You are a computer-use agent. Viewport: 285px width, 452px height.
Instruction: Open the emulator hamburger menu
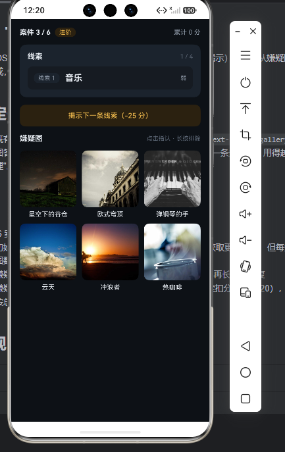(246, 55)
